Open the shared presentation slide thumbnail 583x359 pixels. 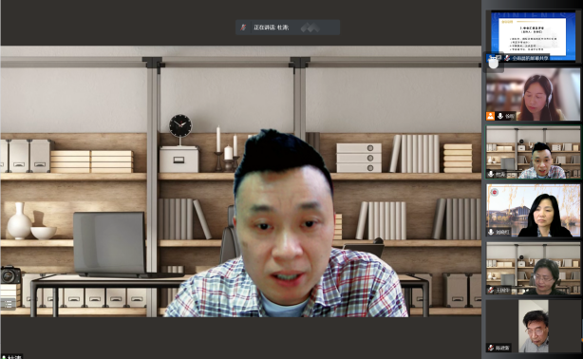coord(534,36)
